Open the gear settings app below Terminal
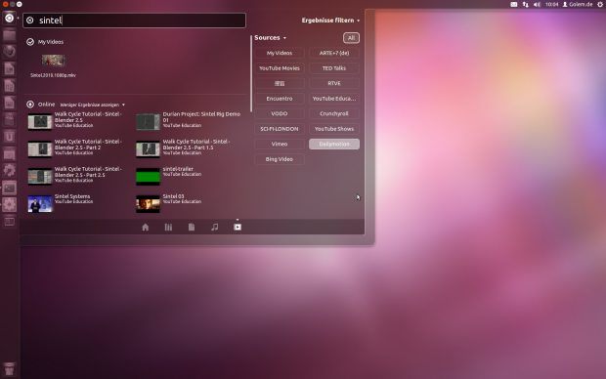 tap(9, 204)
